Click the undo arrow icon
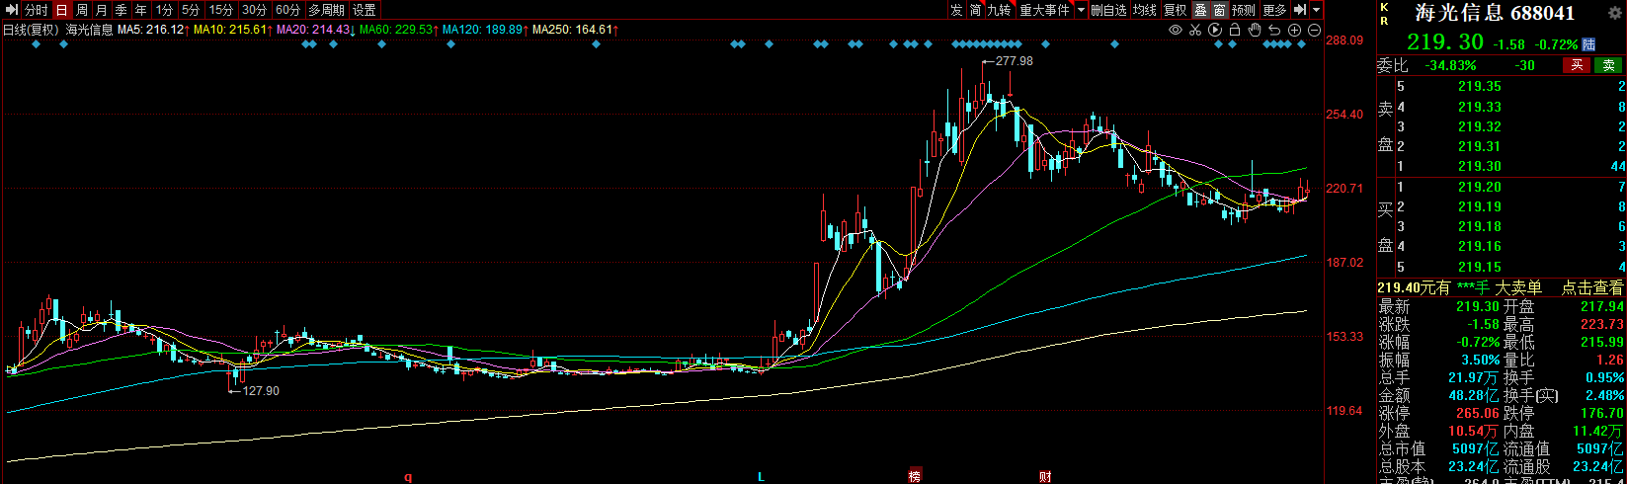 [x=1274, y=30]
